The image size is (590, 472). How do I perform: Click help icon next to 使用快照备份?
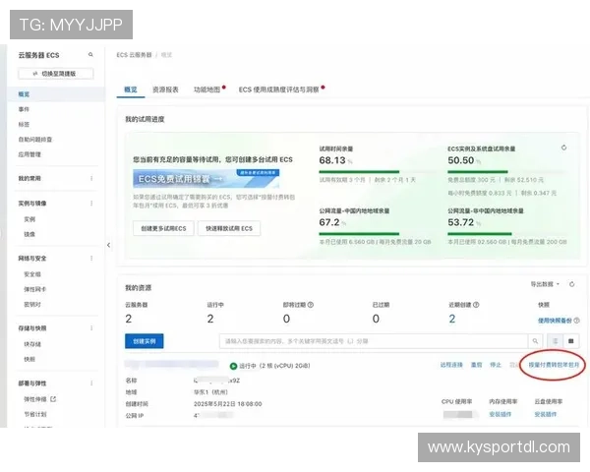(x=576, y=321)
